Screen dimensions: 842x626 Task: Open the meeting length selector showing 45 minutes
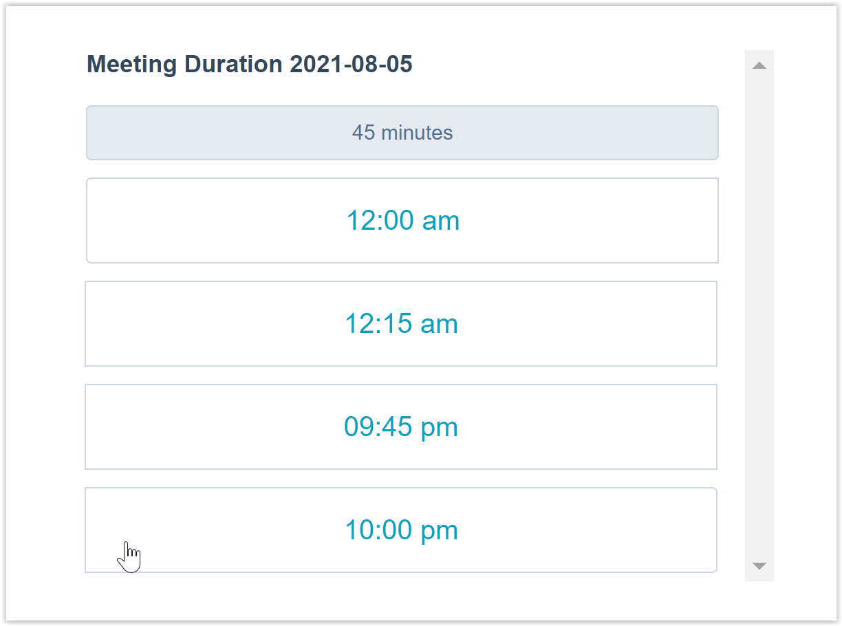402,133
